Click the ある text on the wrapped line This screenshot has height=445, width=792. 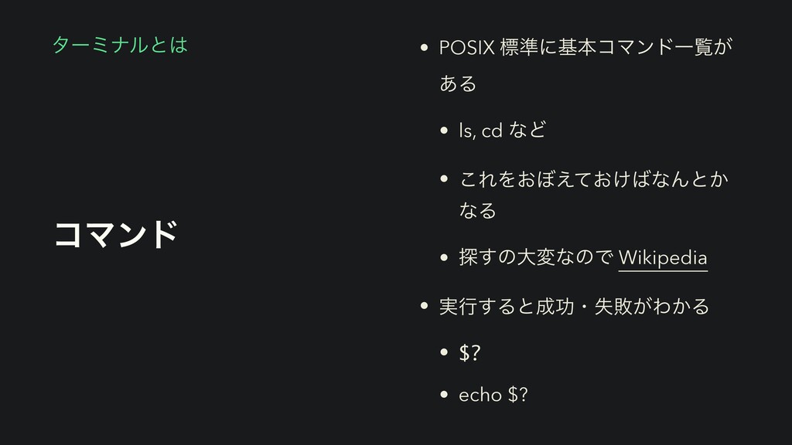coord(458,83)
